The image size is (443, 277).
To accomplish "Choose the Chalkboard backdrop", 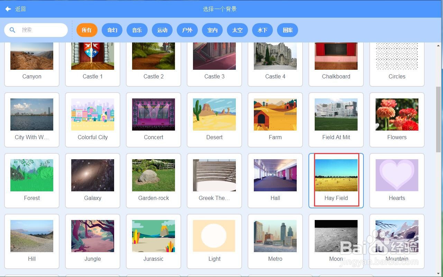I will click(336, 64).
